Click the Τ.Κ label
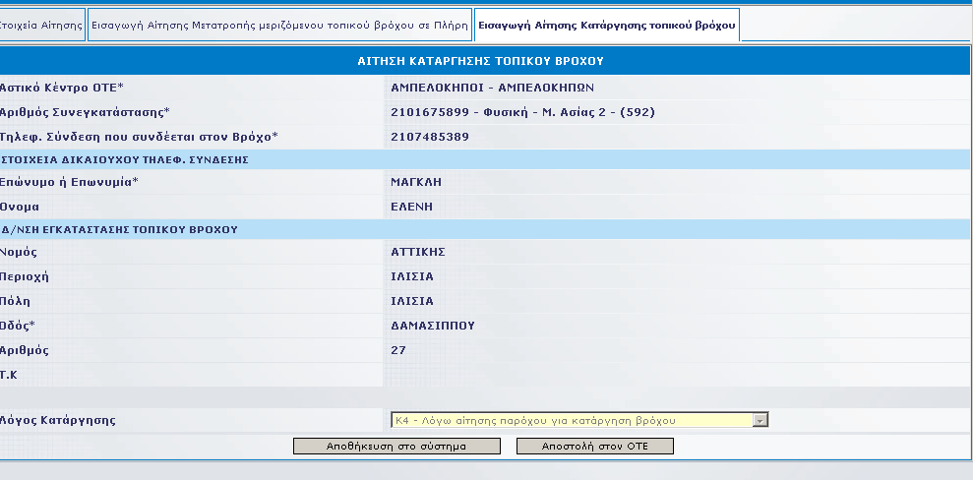The height and width of the screenshot is (480, 973). 9,375
